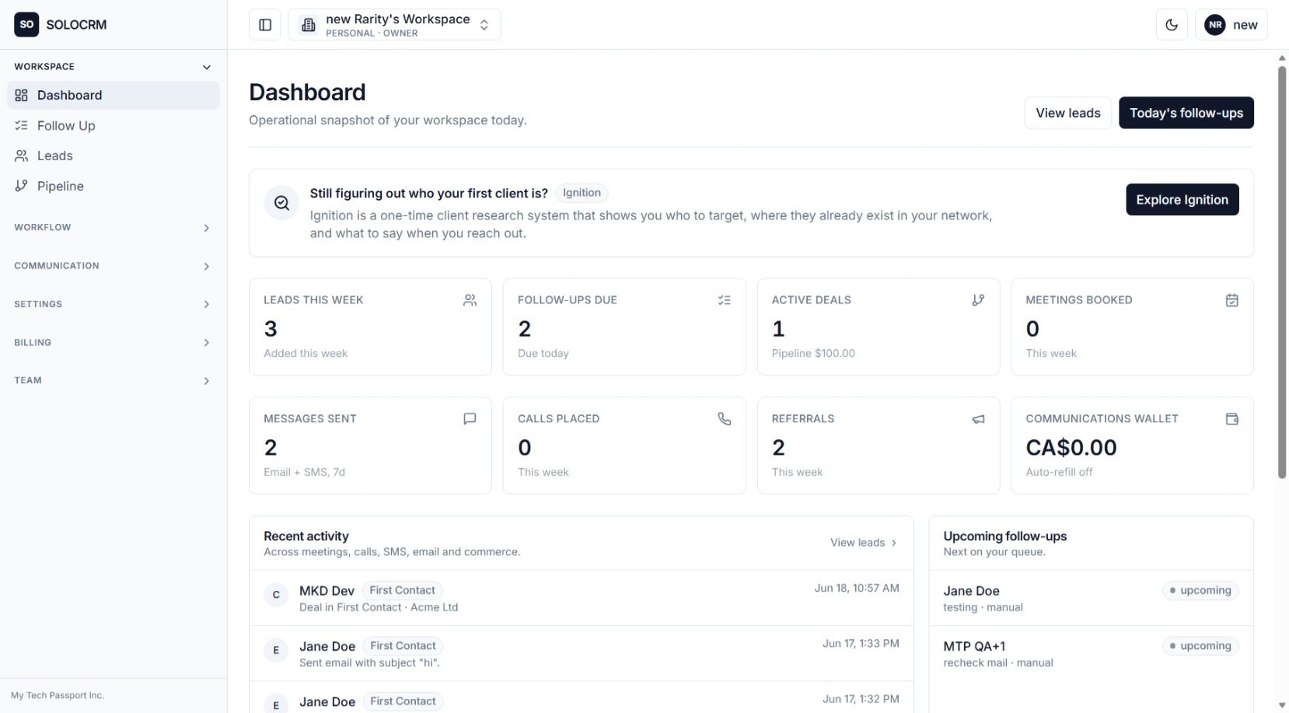Click 'Auto-refill off' text
The height and width of the screenshot is (713, 1289).
1059,472
